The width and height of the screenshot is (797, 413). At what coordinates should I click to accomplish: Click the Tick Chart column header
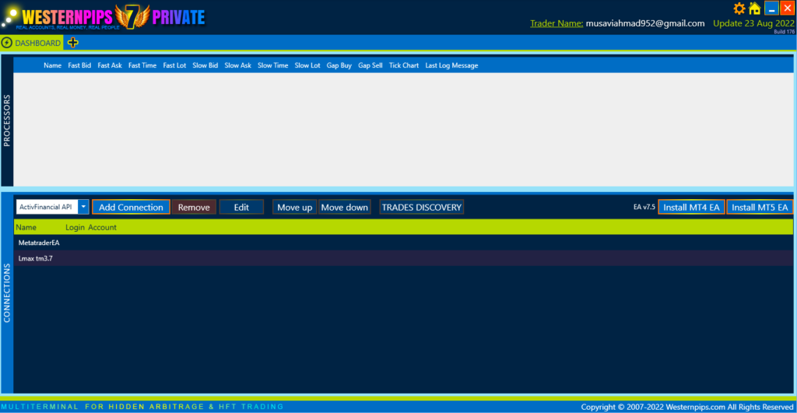(x=404, y=65)
